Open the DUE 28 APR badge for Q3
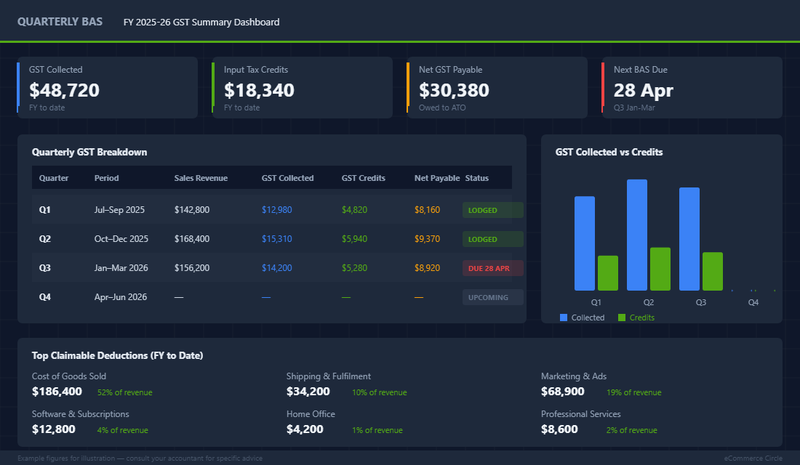 [492, 267]
